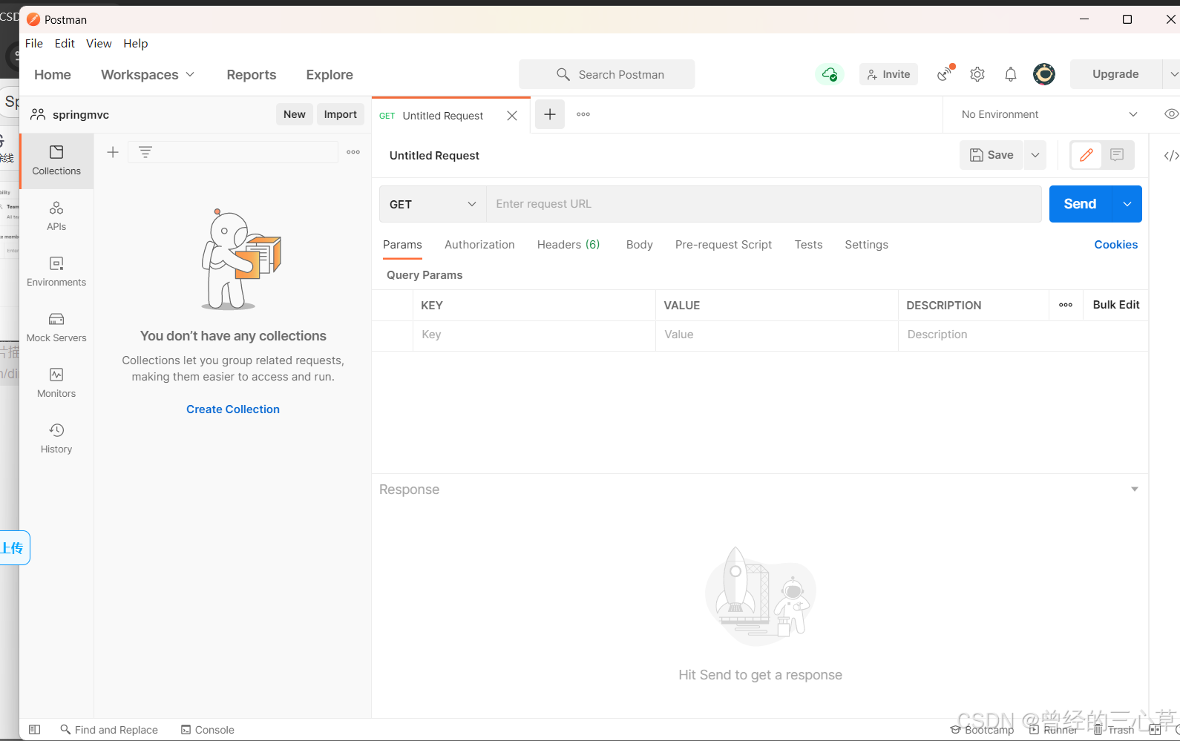Open Runner in the status bar

point(1053,730)
